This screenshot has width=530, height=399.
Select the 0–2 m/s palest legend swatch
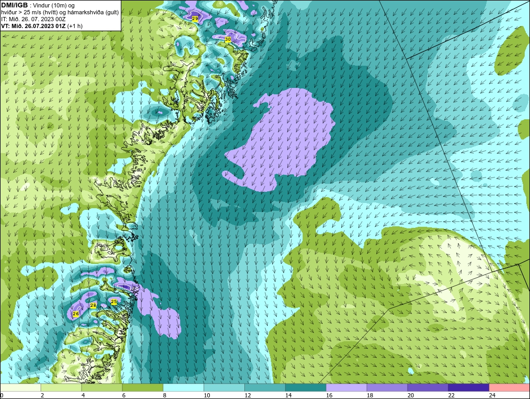pyautogui.click(x=20, y=387)
